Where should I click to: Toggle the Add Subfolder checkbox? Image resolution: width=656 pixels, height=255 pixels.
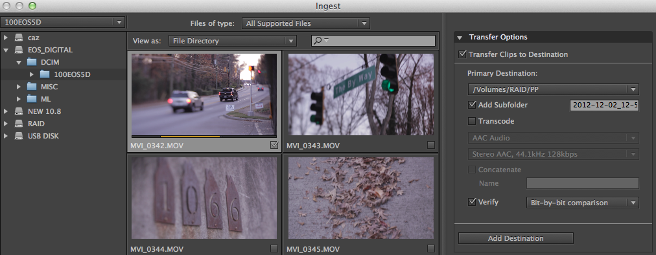[472, 105]
